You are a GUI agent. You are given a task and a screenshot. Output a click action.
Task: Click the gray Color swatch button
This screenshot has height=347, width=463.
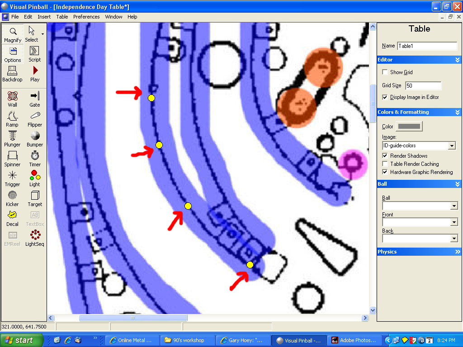pos(409,127)
